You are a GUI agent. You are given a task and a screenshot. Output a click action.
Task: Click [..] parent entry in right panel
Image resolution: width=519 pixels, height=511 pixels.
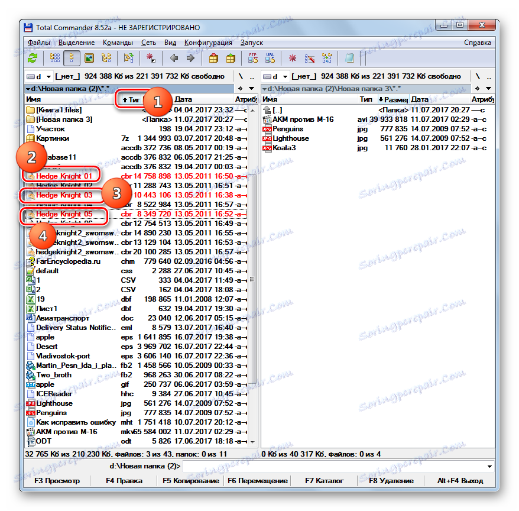pyautogui.click(x=377, y=110)
